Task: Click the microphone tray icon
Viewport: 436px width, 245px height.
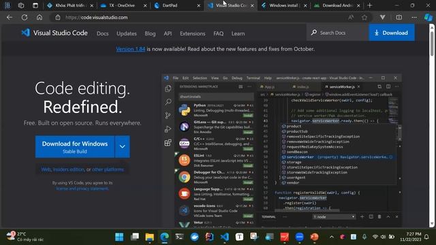Action: tap(364, 237)
